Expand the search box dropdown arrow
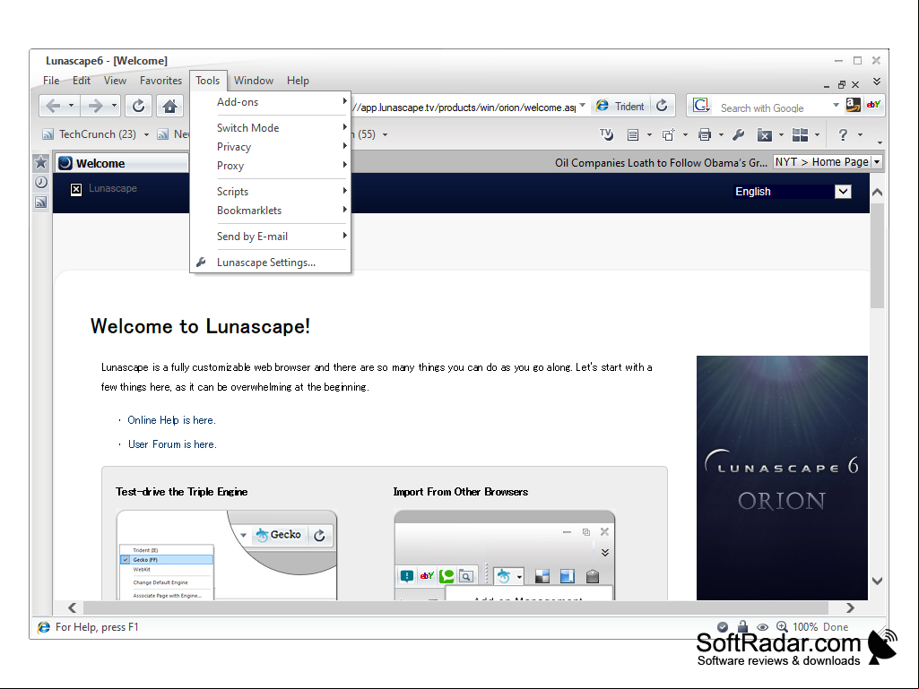919x689 pixels. click(x=836, y=105)
